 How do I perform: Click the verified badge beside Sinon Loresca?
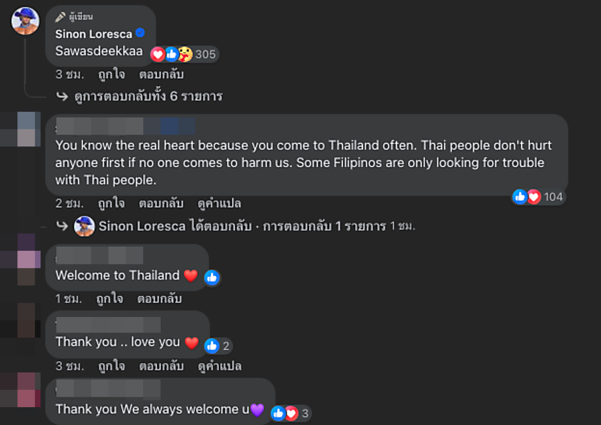click(140, 33)
